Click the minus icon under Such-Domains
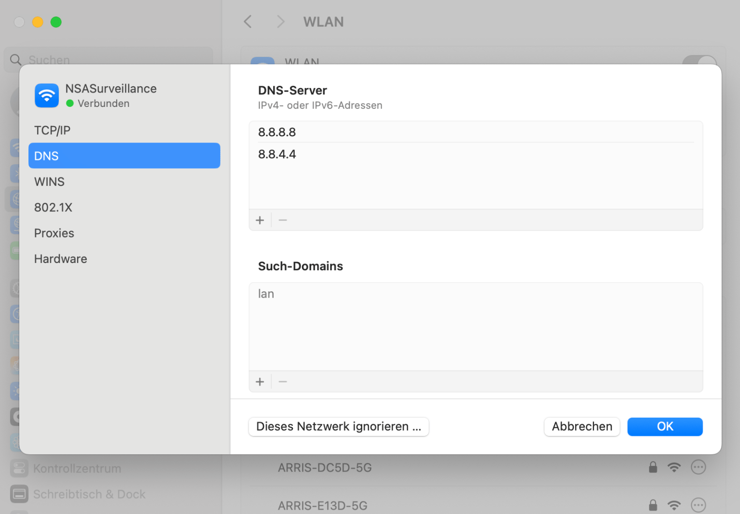 pos(283,381)
